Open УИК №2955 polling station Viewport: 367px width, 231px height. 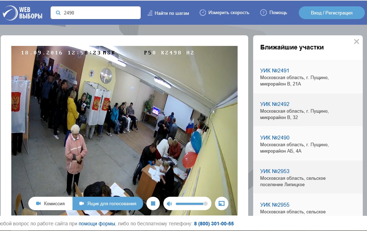pos(275,205)
